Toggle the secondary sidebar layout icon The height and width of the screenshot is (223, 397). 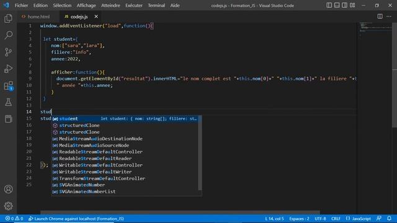coord(345,6)
